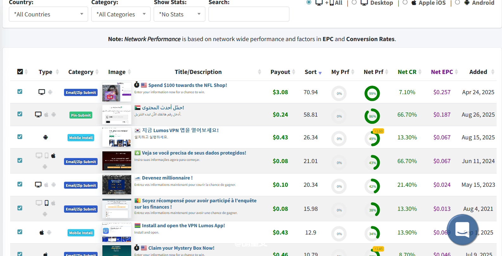The height and width of the screenshot is (256, 502).
Task: Sort table by Net EPC column header
Action: coord(442,72)
